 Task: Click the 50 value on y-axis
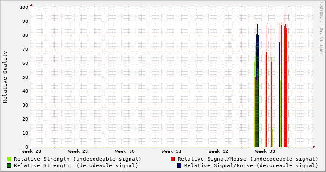click(x=25, y=77)
